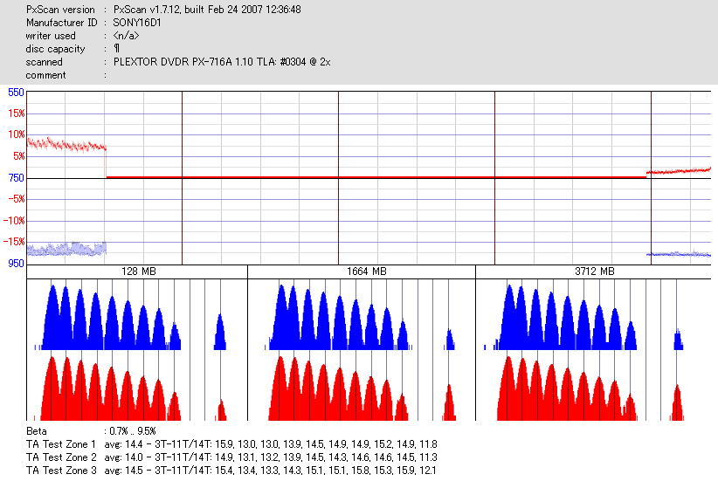Click the blue histogram in 1664 MB zone
This screenshot has height=481, width=718.
point(360,318)
